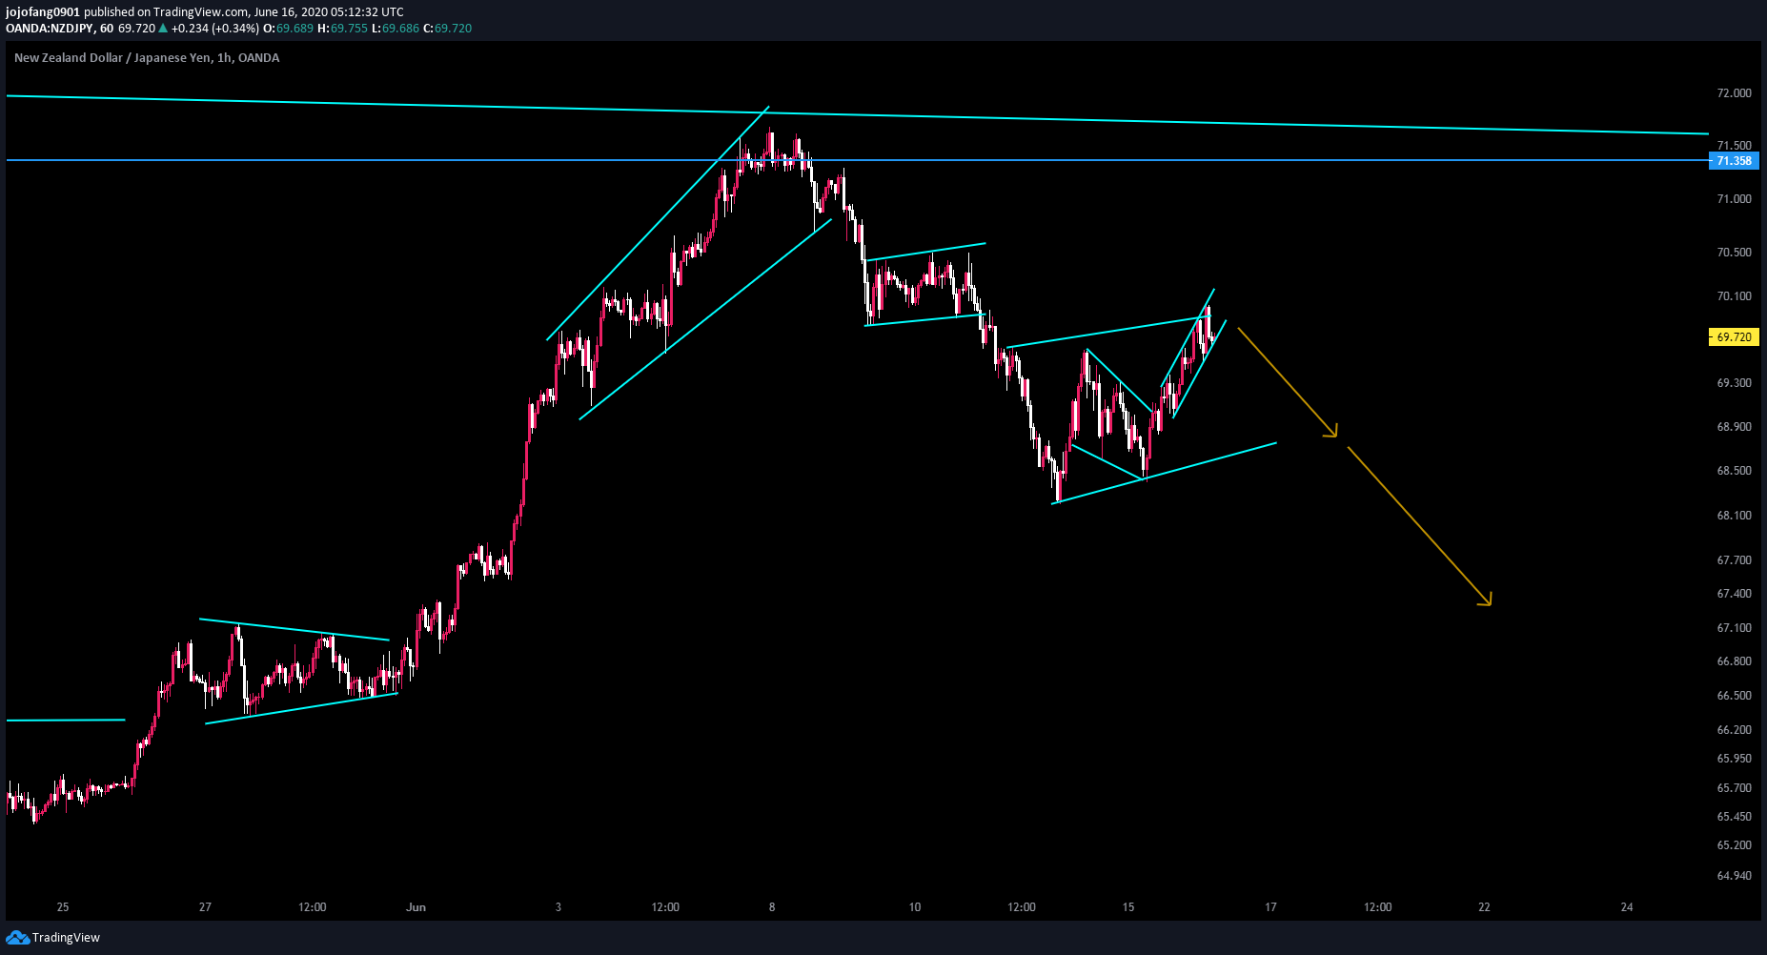Image resolution: width=1767 pixels, height=955 pixels.
Task: Click the high price value H:69.755
Action: tap(342, 29)
